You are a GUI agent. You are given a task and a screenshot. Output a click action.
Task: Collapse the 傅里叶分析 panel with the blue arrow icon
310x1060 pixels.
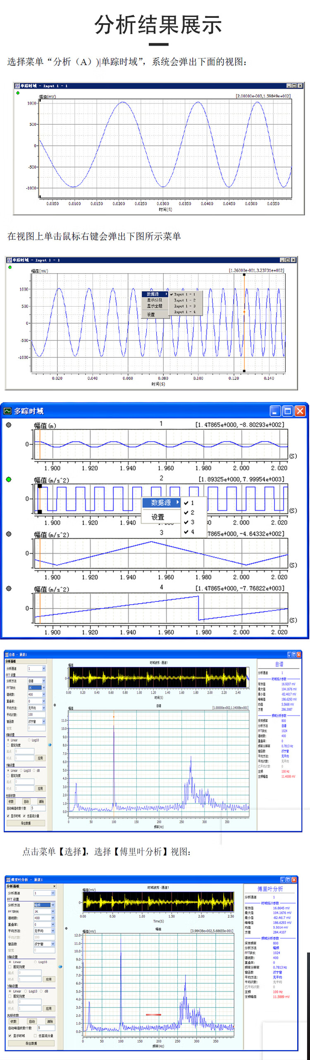click(60, 967)
